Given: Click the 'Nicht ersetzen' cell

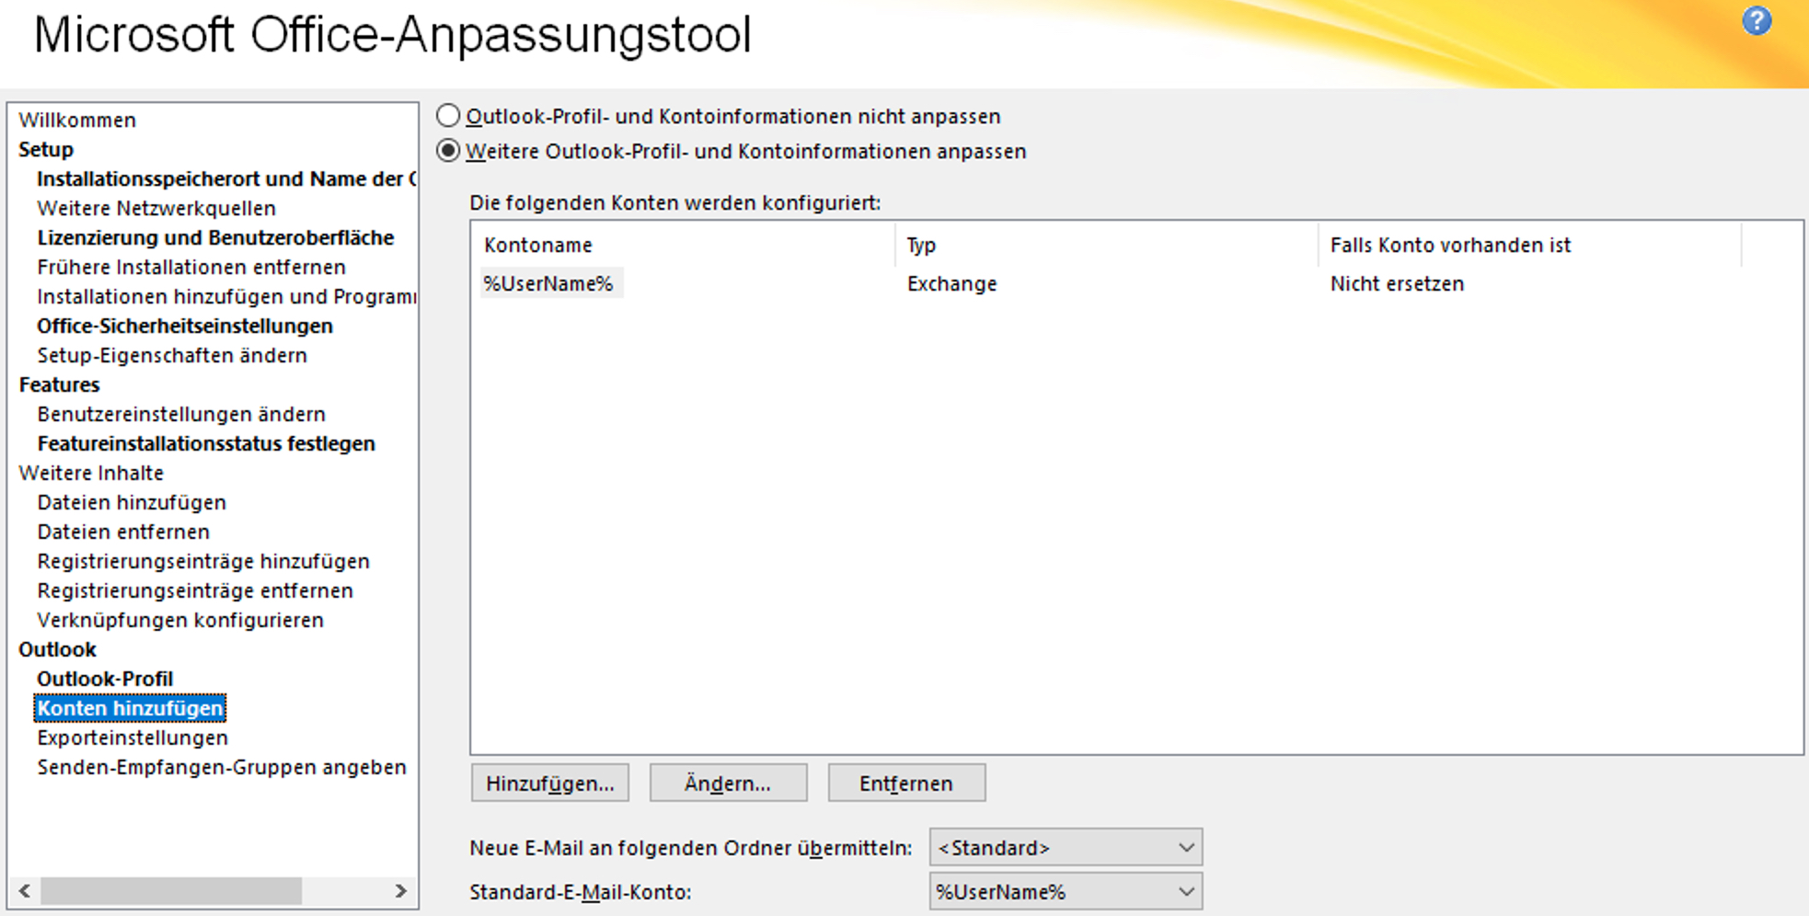Looking at the screenshot, I should coord(1397,283).
